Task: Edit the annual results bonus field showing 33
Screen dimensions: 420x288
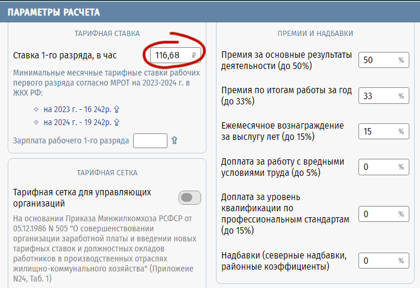Action: pos(384,96)
